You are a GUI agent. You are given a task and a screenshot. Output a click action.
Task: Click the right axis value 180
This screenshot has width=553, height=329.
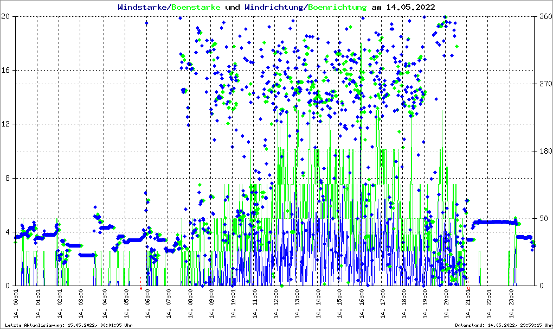tap(545, 151)
